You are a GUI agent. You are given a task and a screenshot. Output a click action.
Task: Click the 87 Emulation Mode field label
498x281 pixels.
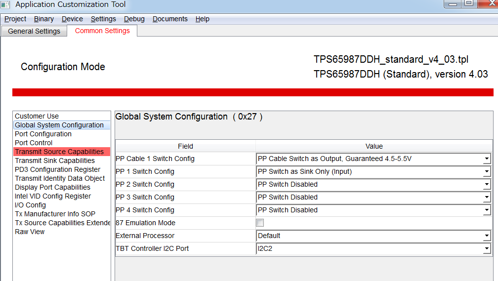(x=145, y=223)
